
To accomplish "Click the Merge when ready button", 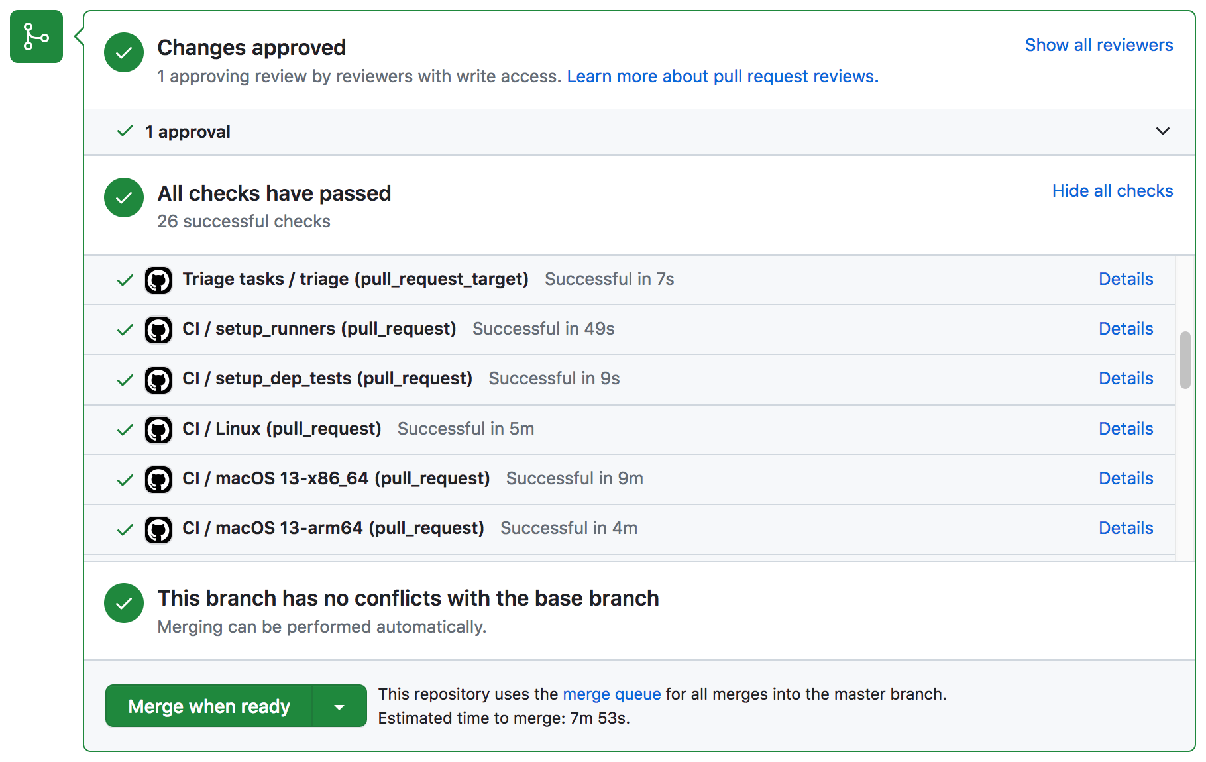I will pyautogui.click(x=209, y=706).
